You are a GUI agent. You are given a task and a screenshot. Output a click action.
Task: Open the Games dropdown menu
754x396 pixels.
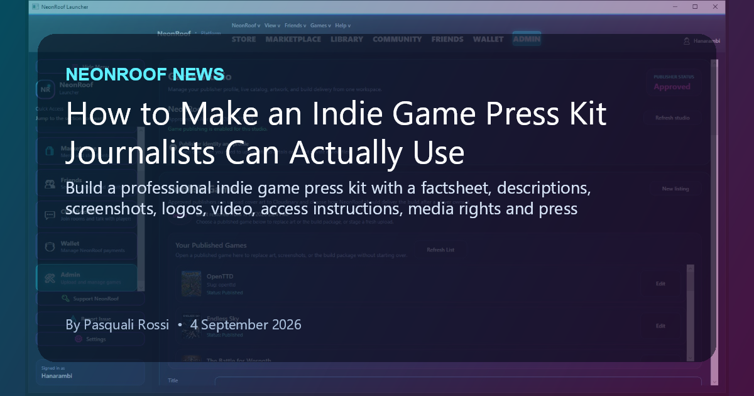pyautogui.click(x=321, y=26)
